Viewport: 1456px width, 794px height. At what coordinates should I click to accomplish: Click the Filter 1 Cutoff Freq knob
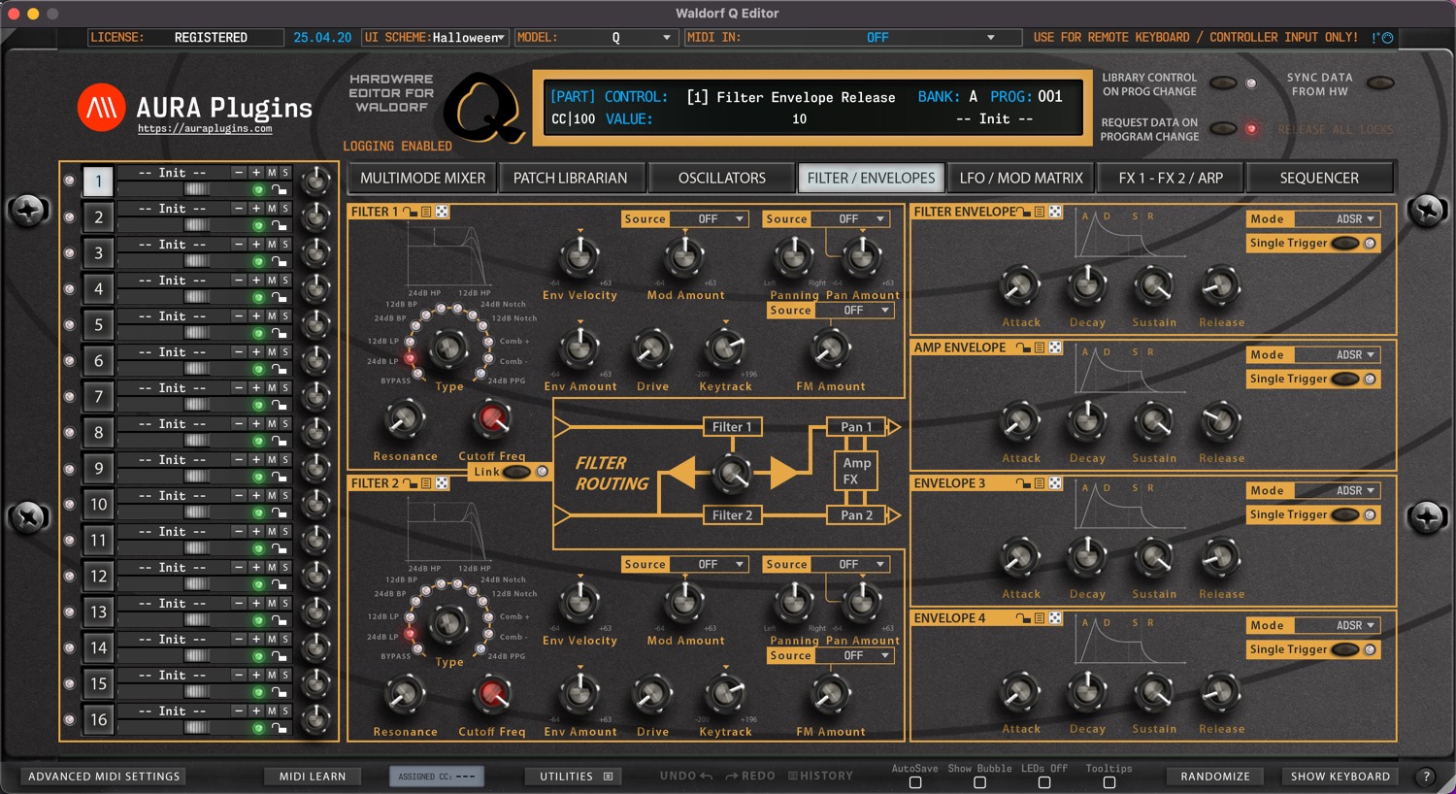pyautogui.click(x=492, y=419)
